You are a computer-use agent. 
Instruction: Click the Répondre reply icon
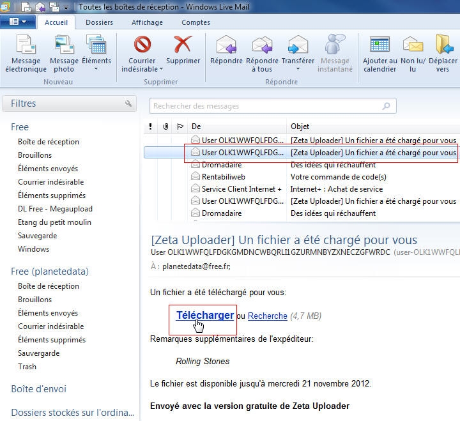226,45
